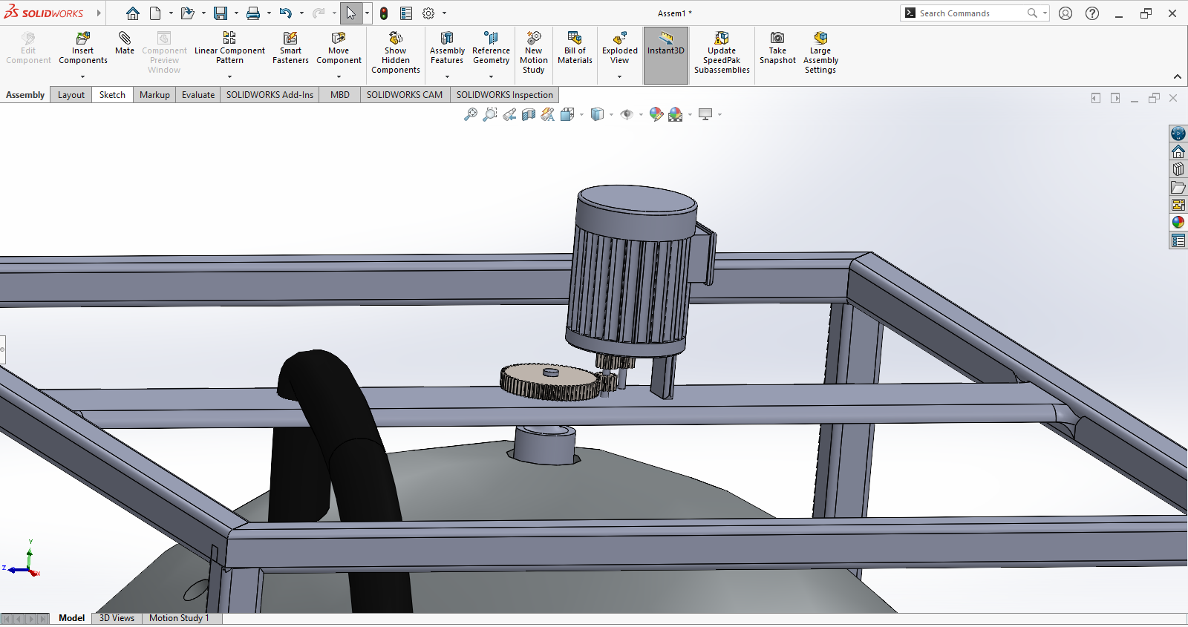Viewport: 1188px width, 627px height.
Task: Open the Design Library task pane
Action: pyautogui.click(x=1178, y=169)
